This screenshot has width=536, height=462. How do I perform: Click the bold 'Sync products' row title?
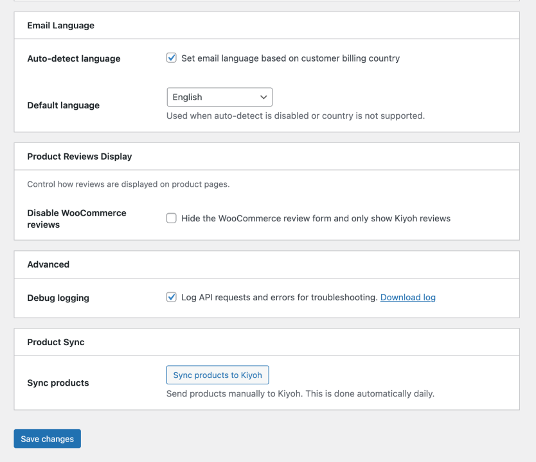click(58, 383)
